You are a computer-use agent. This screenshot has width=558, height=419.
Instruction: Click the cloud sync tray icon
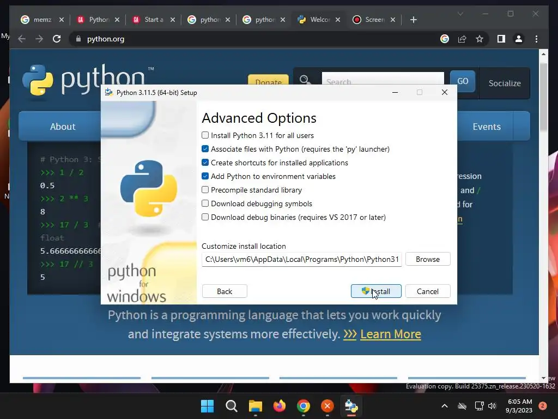coord(462,406)
